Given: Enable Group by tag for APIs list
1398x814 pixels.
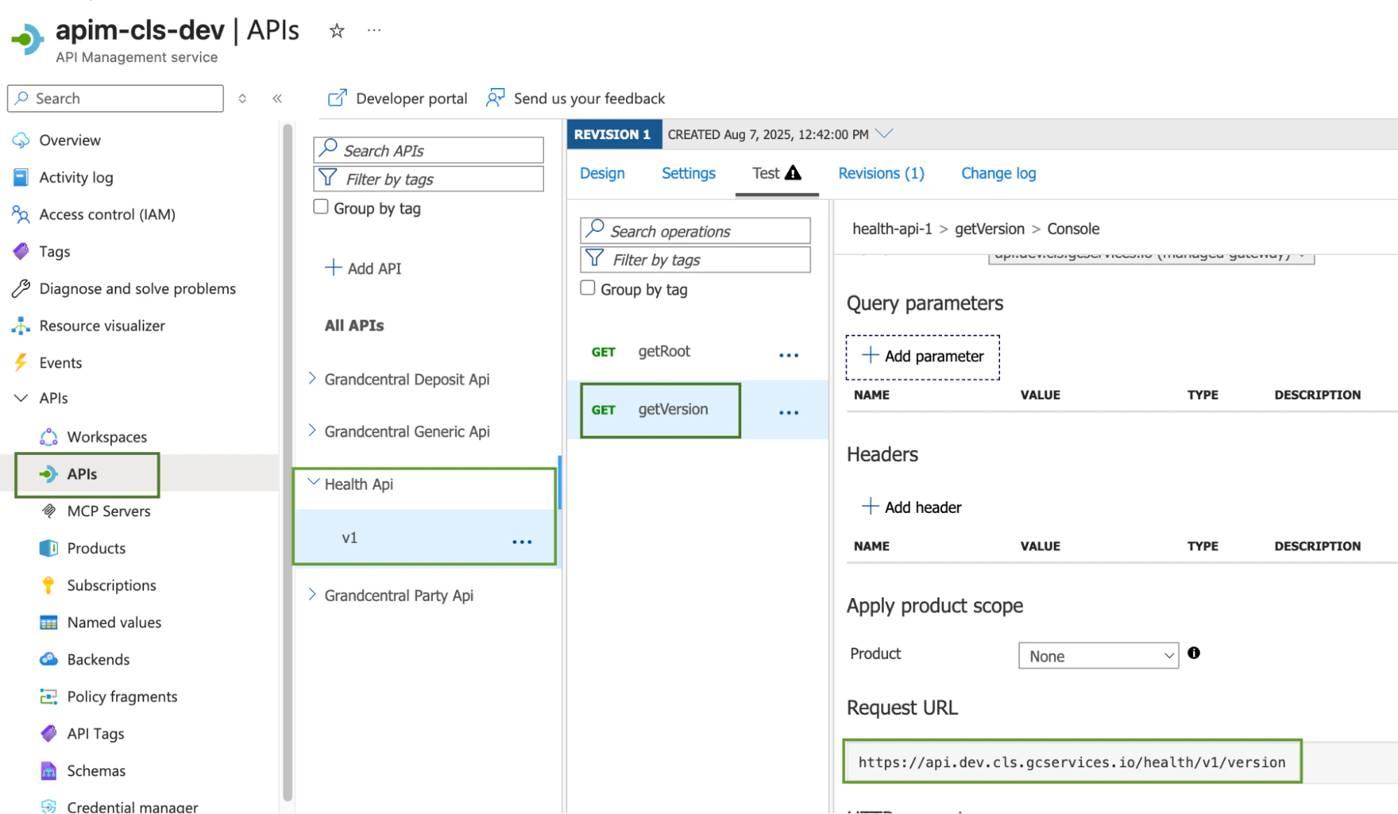Looking at the screenshot, I should coord(321,206).
